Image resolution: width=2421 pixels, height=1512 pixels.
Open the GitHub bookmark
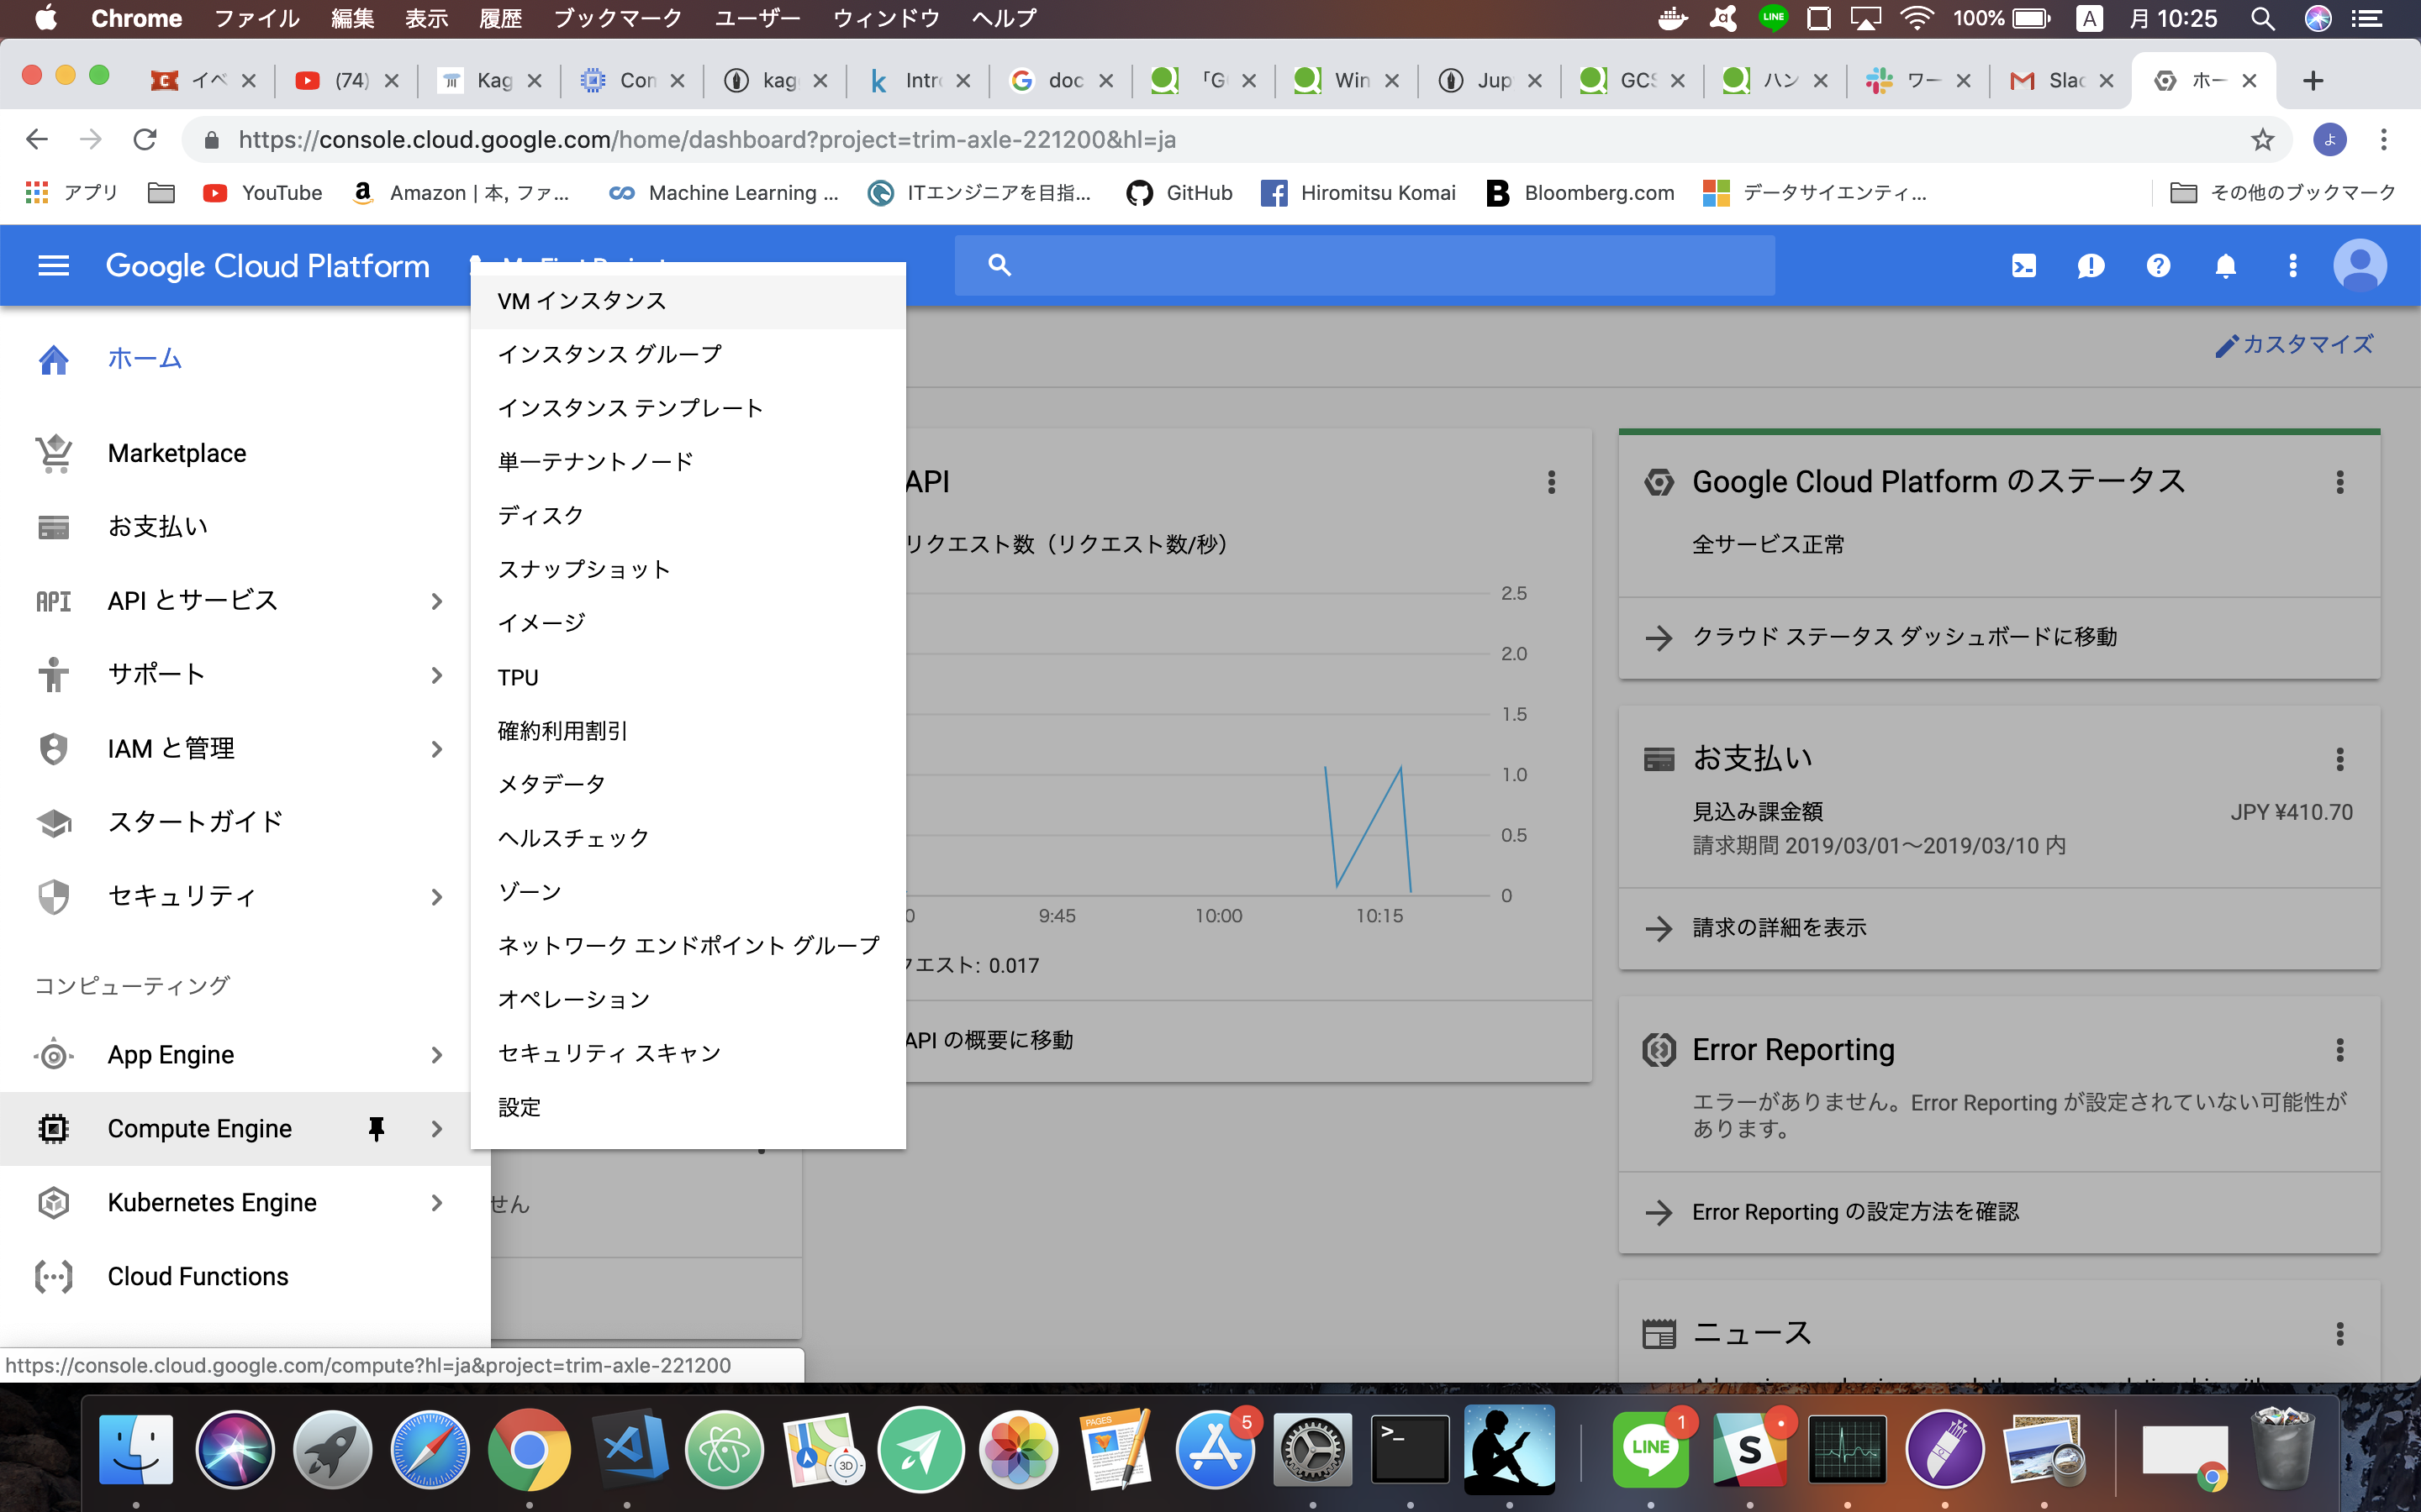tap(1179, 193)
